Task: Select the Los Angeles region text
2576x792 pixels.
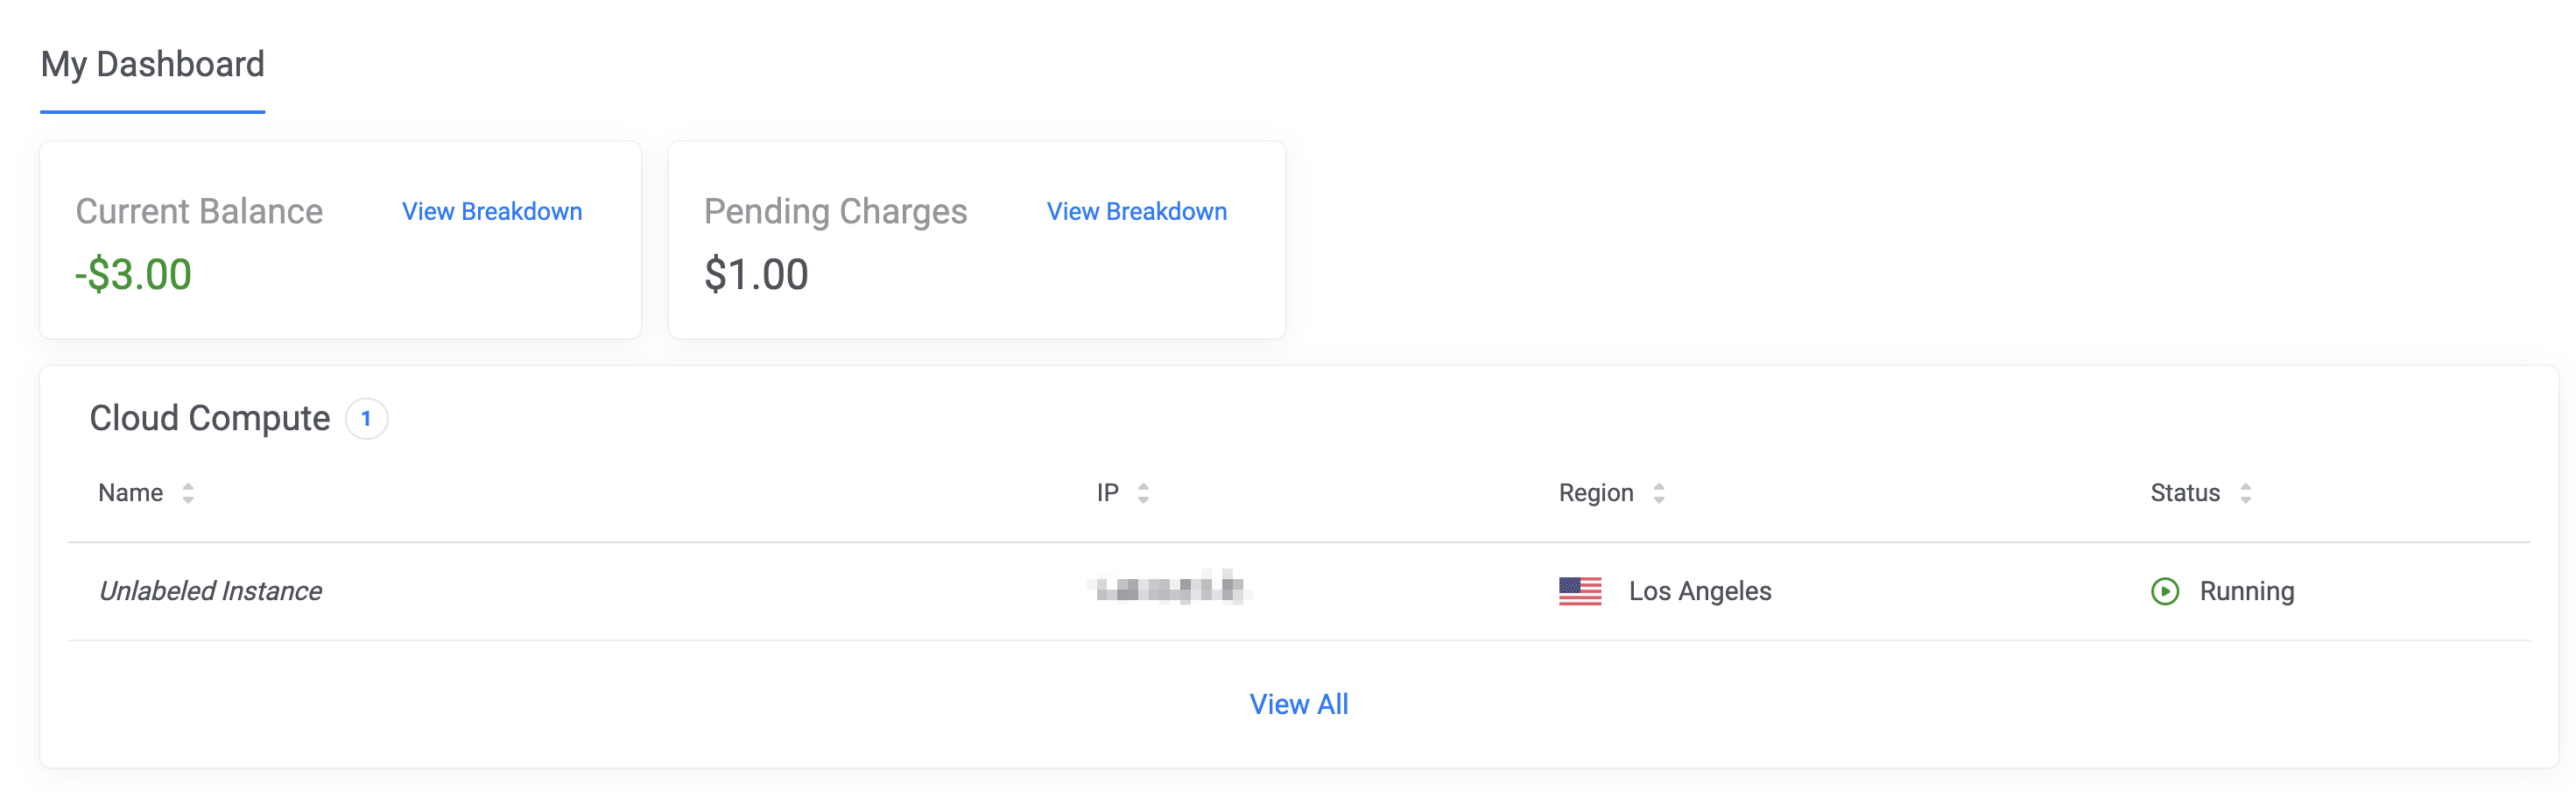Action: click(x=1700, y=591)
